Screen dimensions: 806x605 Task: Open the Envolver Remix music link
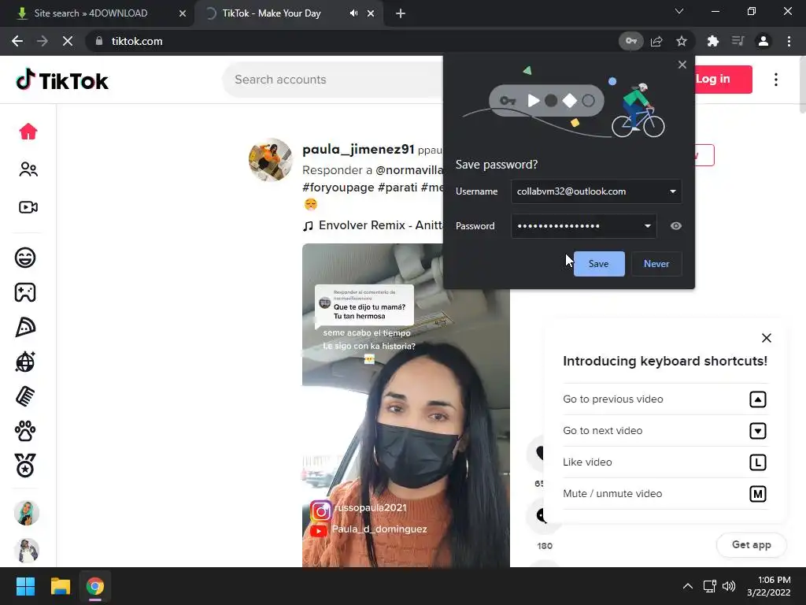(374, 225)
